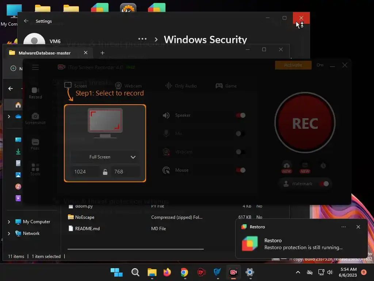Click the breadcrumb ellipsis in Settings
The height and width of the screenshot is (281, 374).
142,39
